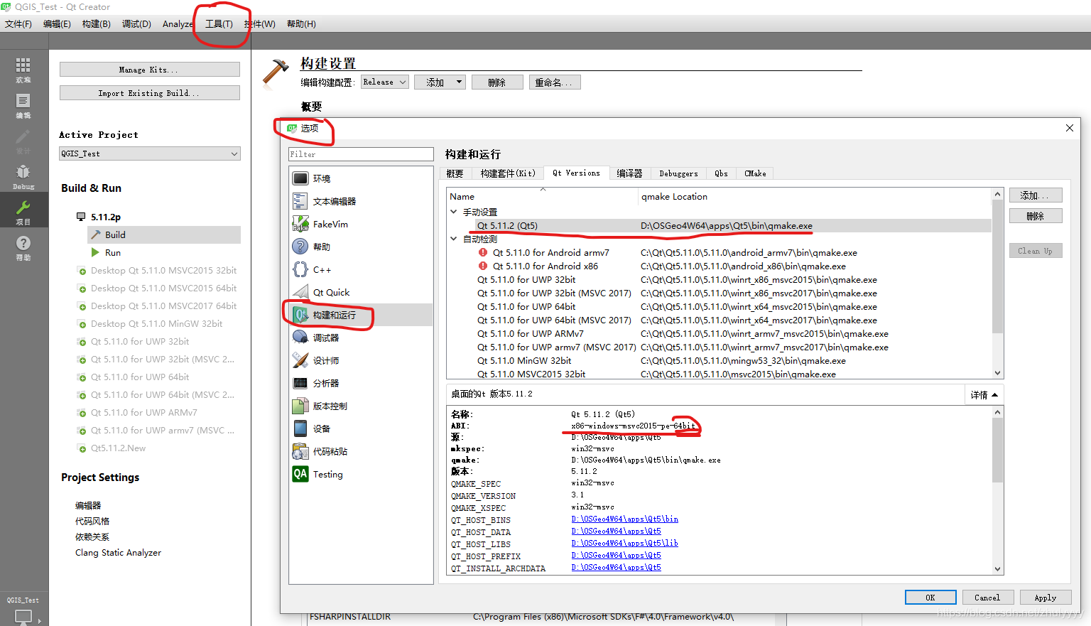Select Qt 5.11.2 (Qt5) version row
The width and height of the screenshot is (1091, 626).
(x=719, y=226)
